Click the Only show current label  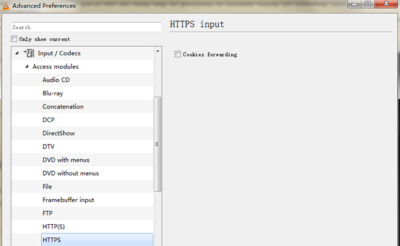(x=45, y=39)
